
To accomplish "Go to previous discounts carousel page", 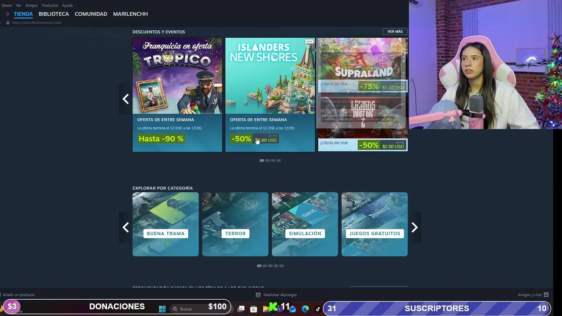I will click(x=126, y=99).
